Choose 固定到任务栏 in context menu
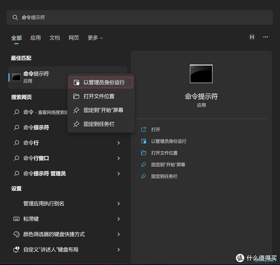280x265 pixels. click(101, 124)
